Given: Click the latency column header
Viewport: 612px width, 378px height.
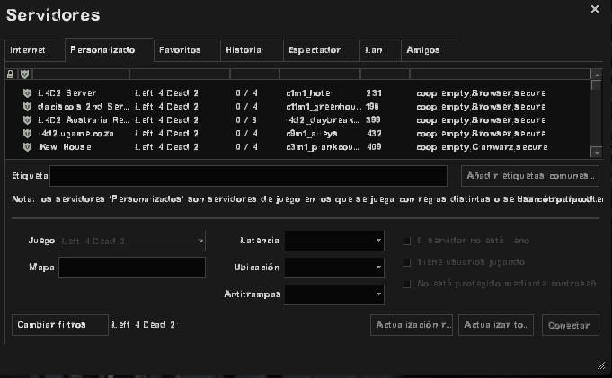Looking at the screenshot, I should (385, 75).
